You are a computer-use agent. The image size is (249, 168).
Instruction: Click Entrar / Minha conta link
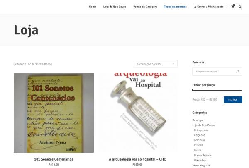(x=210, y=7)
